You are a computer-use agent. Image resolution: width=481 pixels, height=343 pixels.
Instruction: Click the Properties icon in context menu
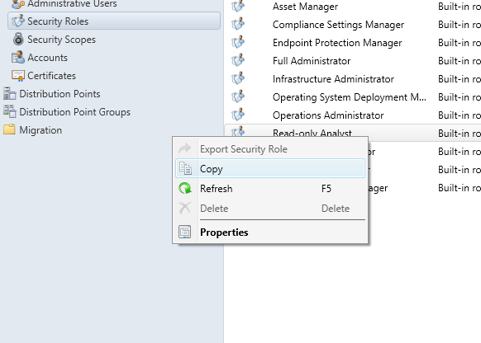tap(184, 232)
